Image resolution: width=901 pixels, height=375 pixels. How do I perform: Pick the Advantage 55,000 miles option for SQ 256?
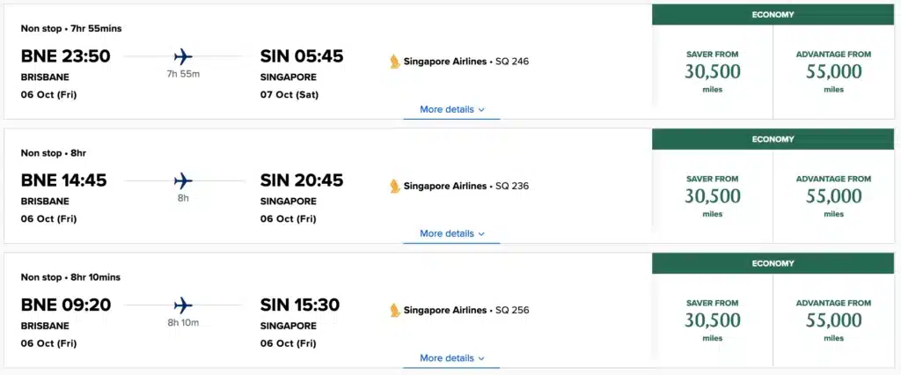[833, 320]
